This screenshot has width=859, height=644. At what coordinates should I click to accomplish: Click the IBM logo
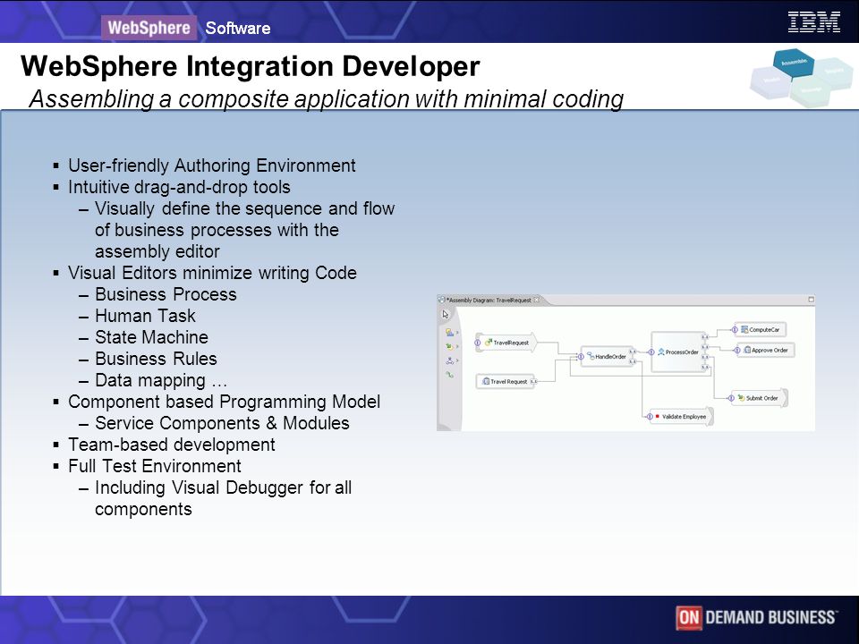click(x=813, y=21)
